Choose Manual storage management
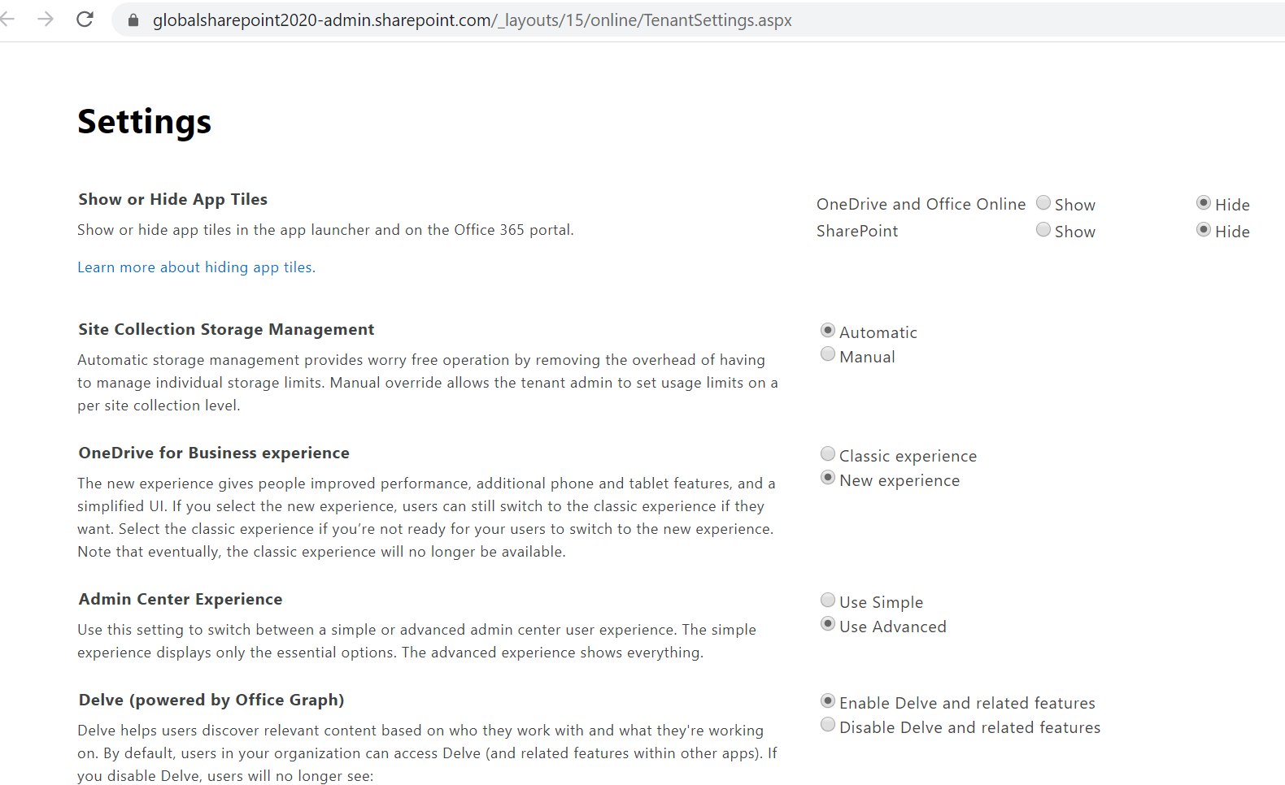Image resolution: width=1285 pixels, height=785 pixels. pos(828,354)
